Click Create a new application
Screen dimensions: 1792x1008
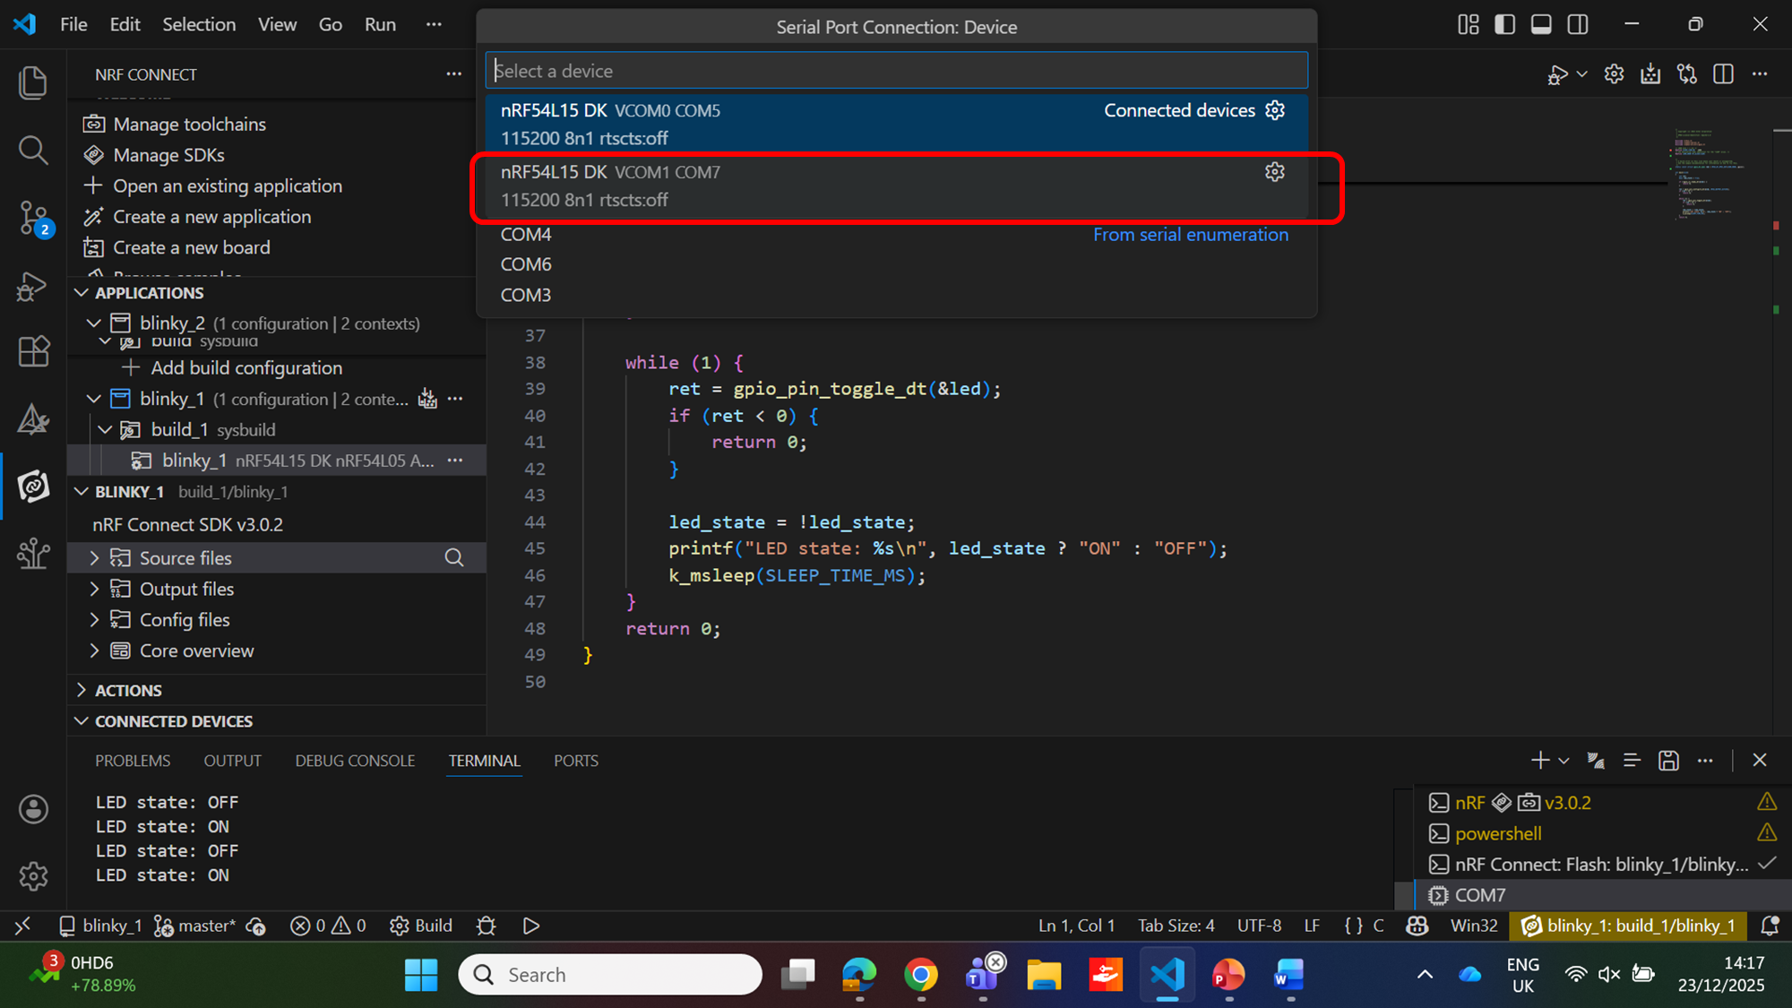pyautogui.click(x=211, y=217)
